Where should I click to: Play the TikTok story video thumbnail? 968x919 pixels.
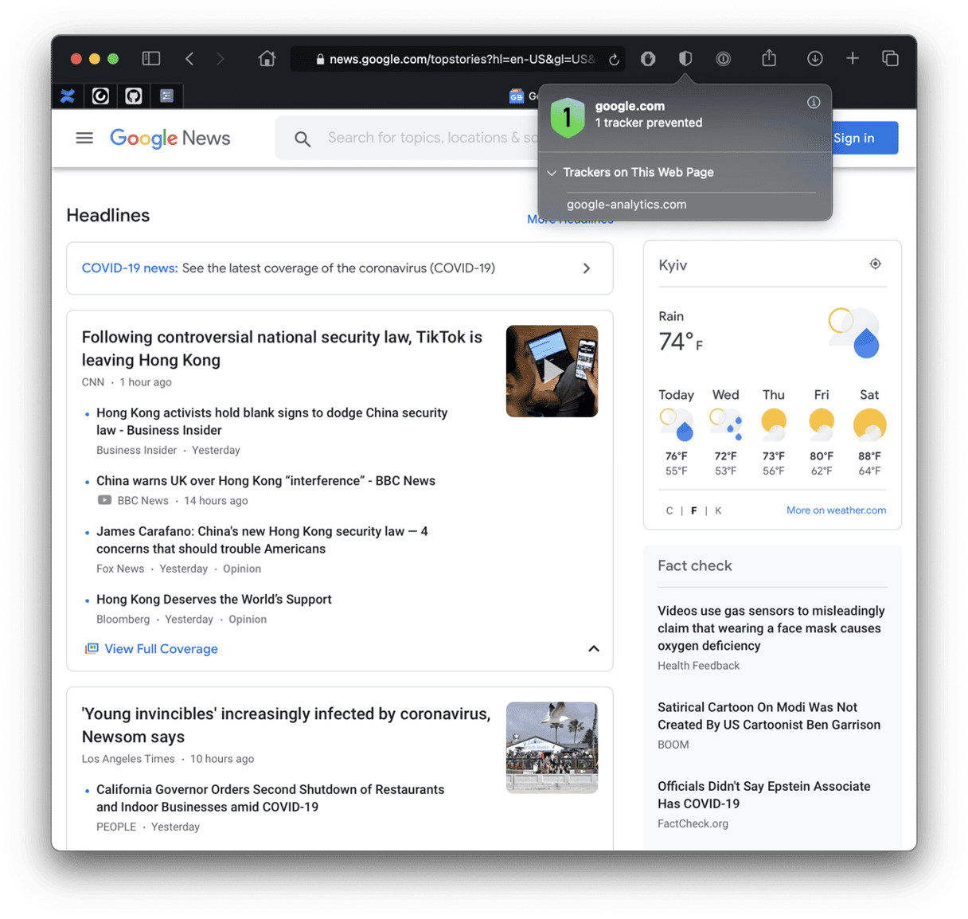coord(552,371)
